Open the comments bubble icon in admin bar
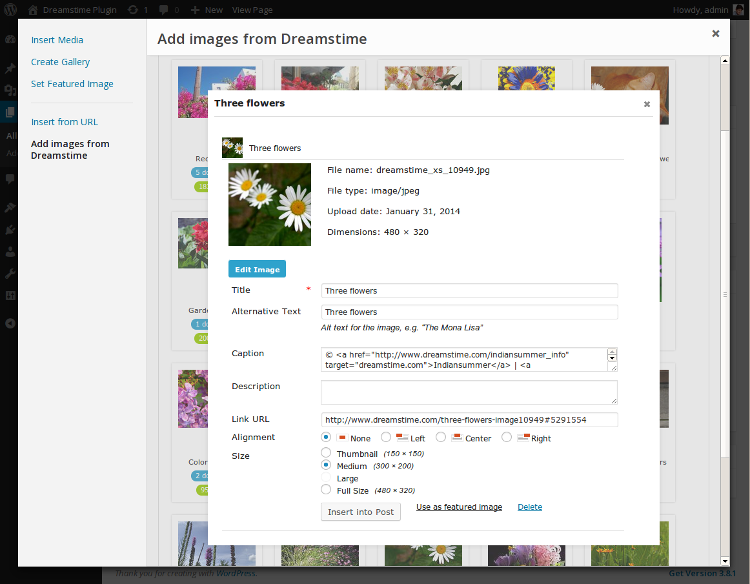750x584 pixels. tap(163, 10)
